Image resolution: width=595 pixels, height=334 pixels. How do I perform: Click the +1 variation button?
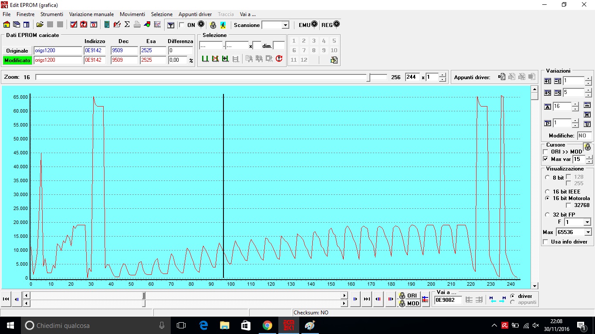548,81
